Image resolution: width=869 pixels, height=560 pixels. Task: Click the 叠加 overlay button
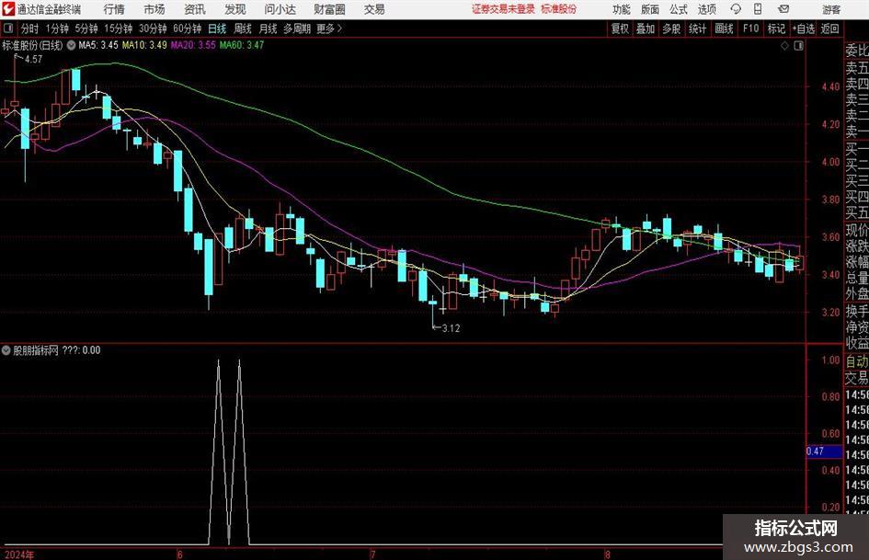coord(646,29)
